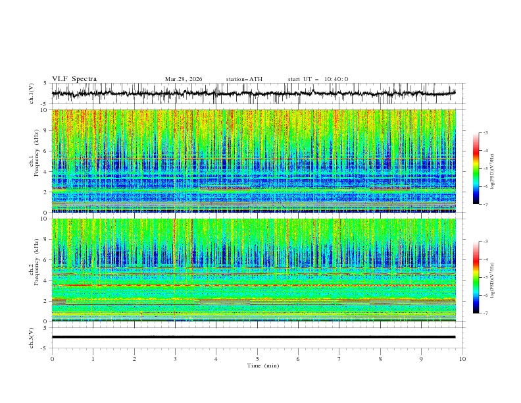Click time axis tick label "10"
Screen dimensions: 521x403
tap(462, 359)
